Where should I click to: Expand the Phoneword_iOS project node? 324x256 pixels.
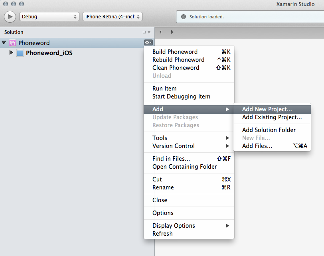coord(11,53)
